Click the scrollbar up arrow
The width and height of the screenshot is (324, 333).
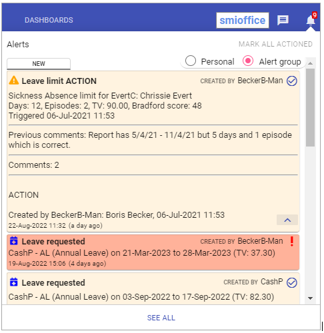tap(311, 63)
